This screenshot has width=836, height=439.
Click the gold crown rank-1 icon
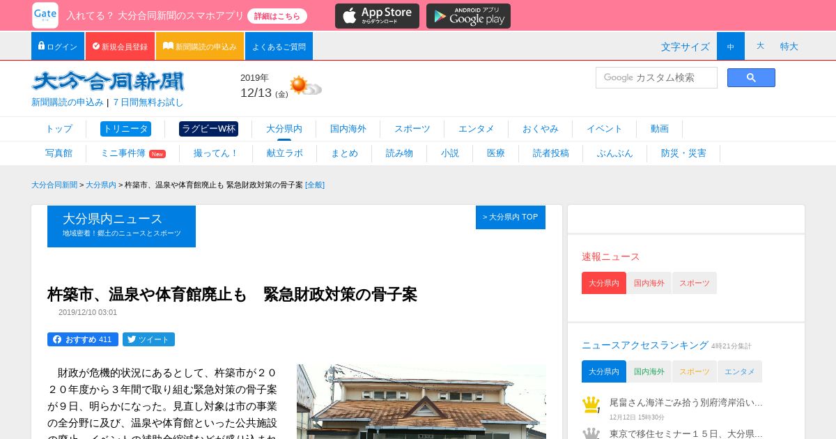click(591, 405)
